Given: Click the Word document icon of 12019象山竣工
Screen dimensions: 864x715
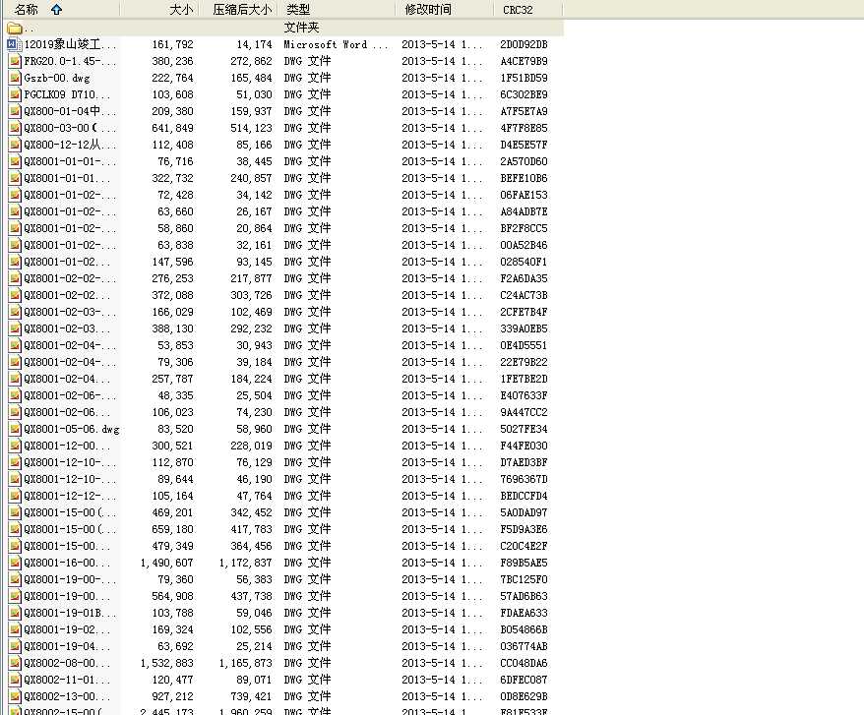Looking at the screenshot, I should coord(15,44).
